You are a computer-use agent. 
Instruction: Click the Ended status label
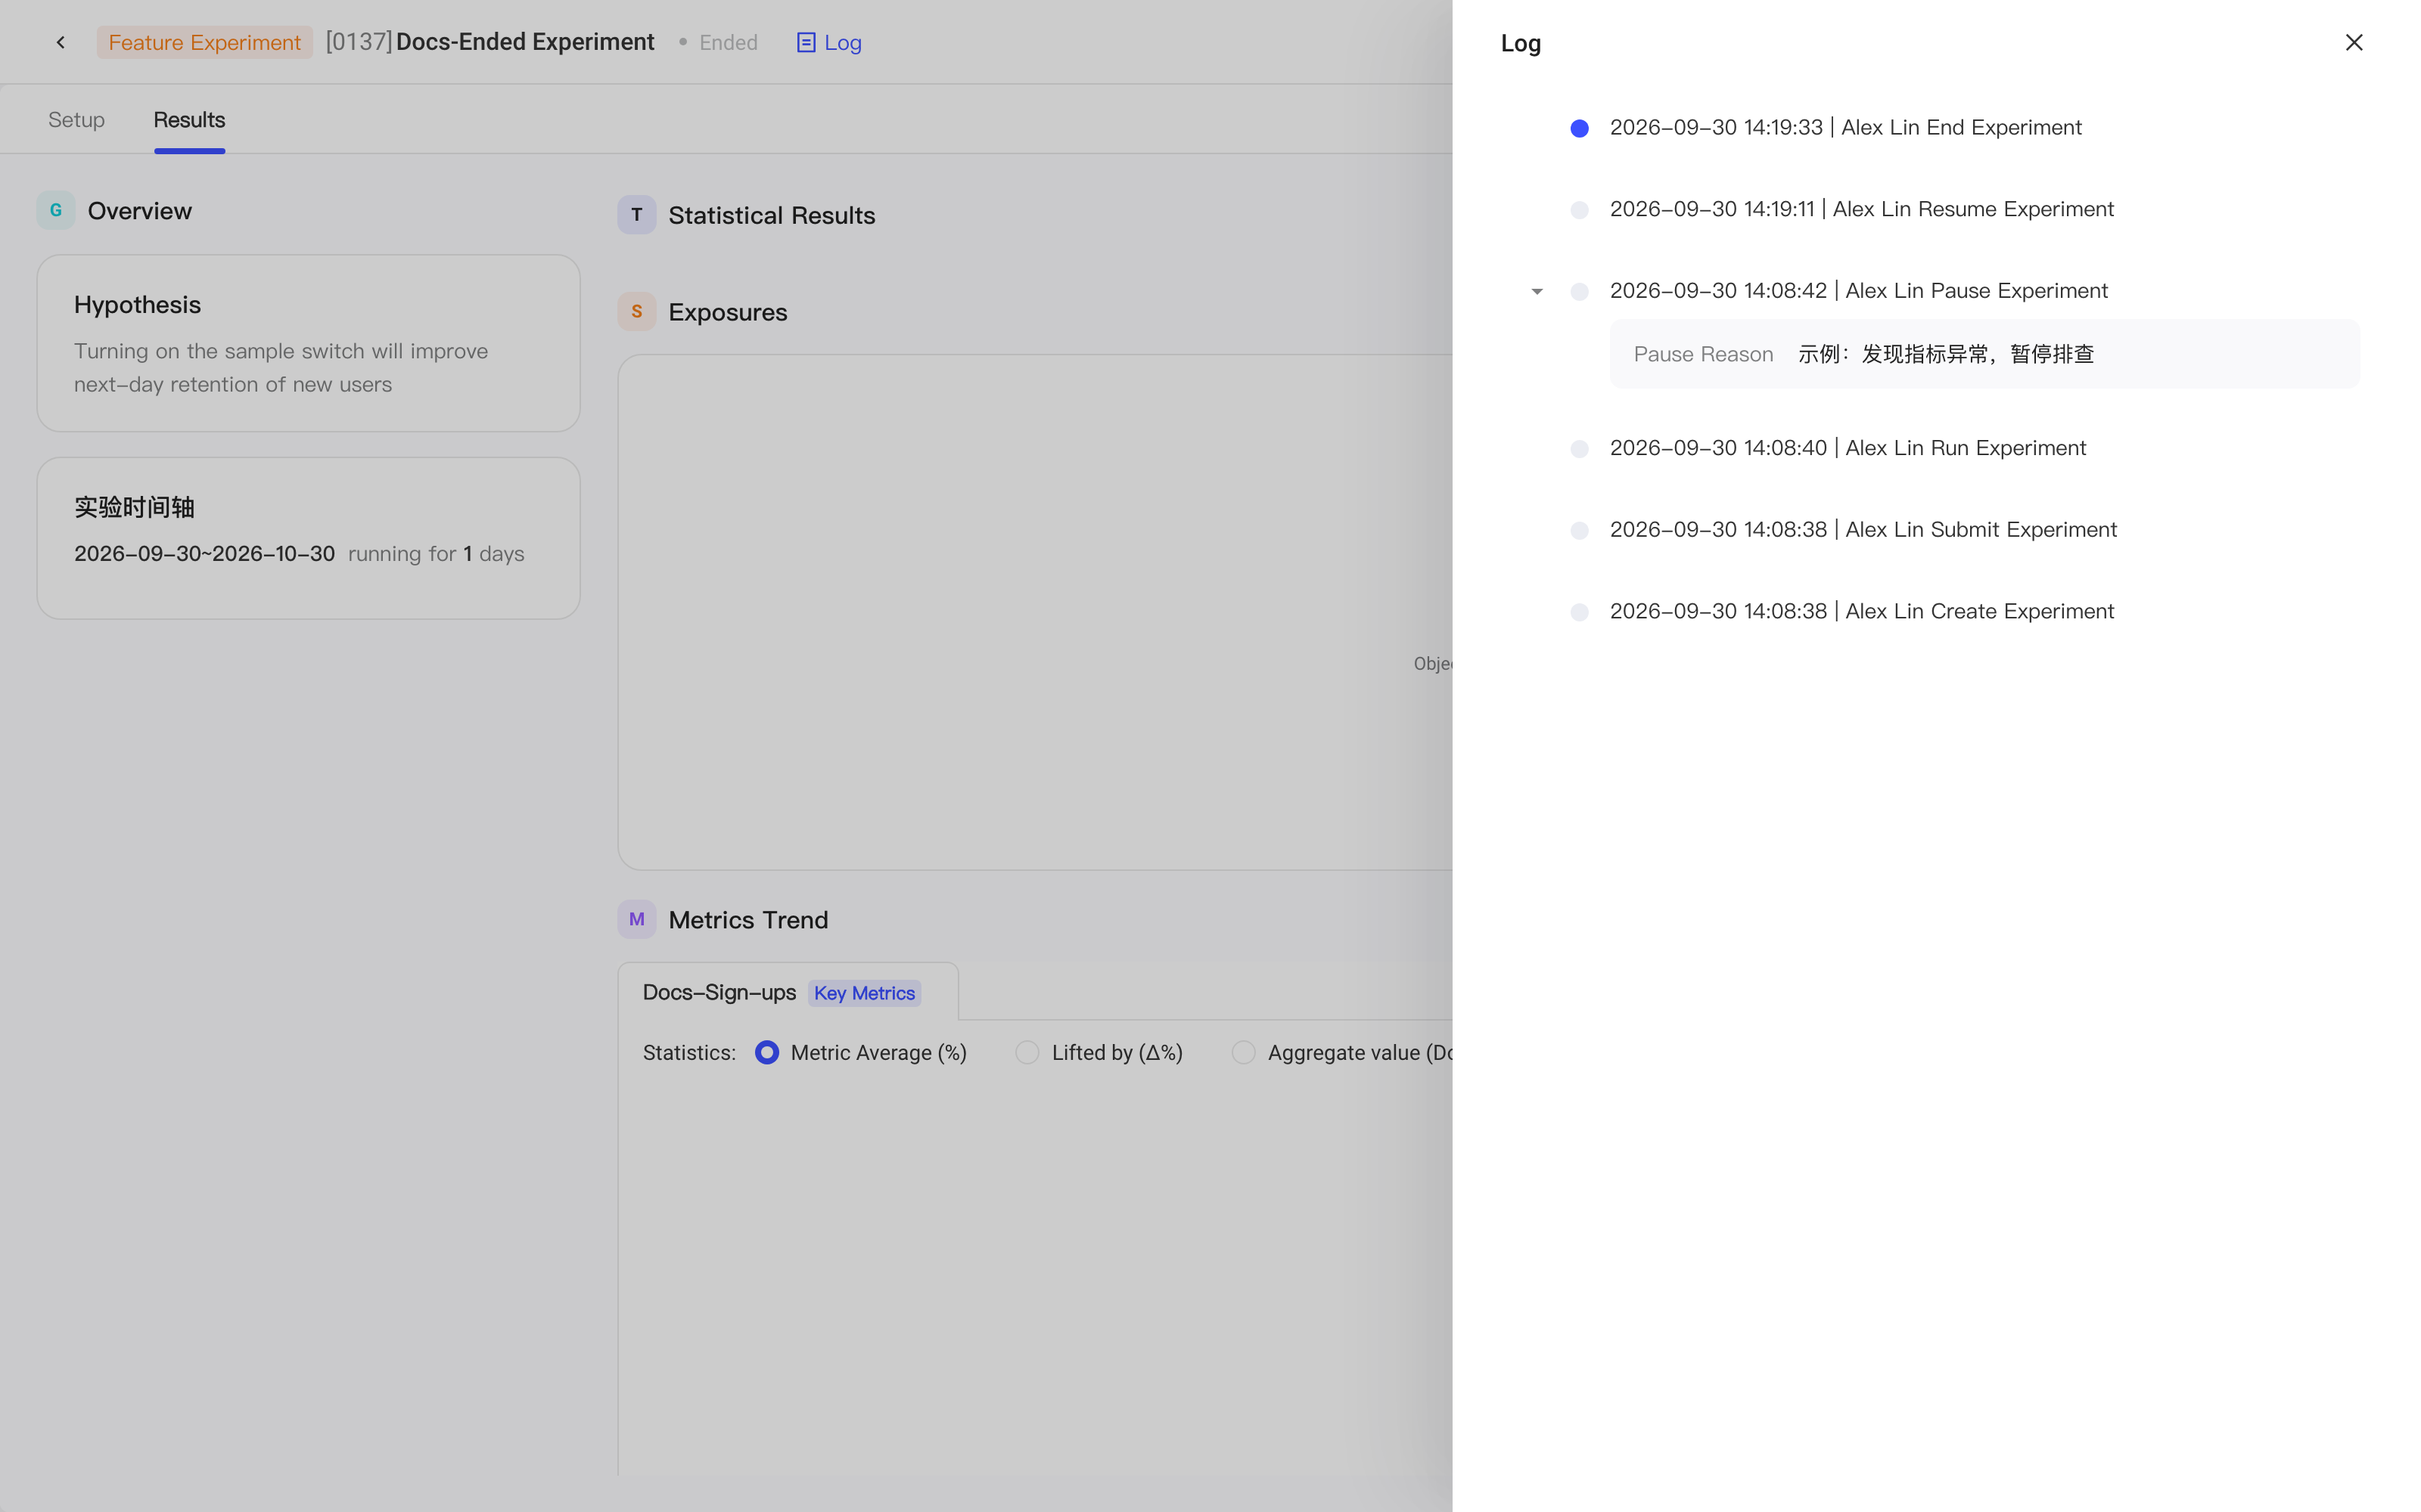[729, 42]
